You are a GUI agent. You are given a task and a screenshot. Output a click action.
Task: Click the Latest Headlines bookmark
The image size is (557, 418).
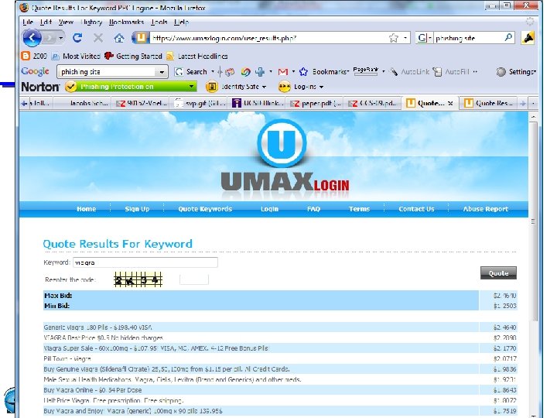[197, 57]
